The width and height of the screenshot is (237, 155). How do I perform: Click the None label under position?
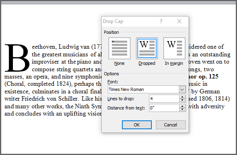120,63
